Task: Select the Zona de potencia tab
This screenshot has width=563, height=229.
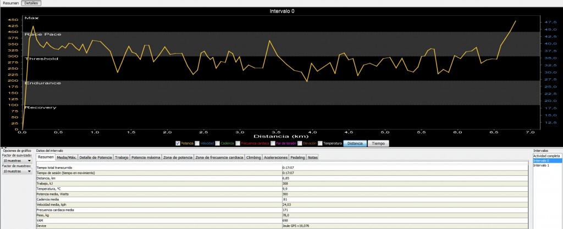Action: 178,157
